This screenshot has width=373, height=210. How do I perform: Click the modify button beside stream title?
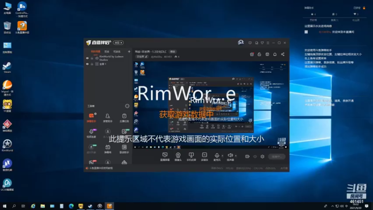pyautogui.click(x=173, y=52)
